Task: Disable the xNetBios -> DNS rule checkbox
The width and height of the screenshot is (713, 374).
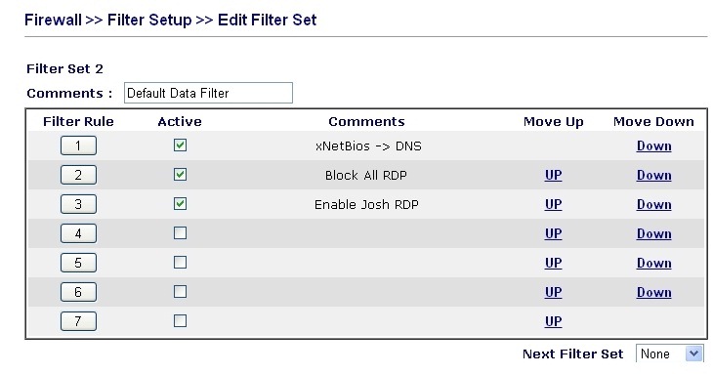Action: click(180, 145)
